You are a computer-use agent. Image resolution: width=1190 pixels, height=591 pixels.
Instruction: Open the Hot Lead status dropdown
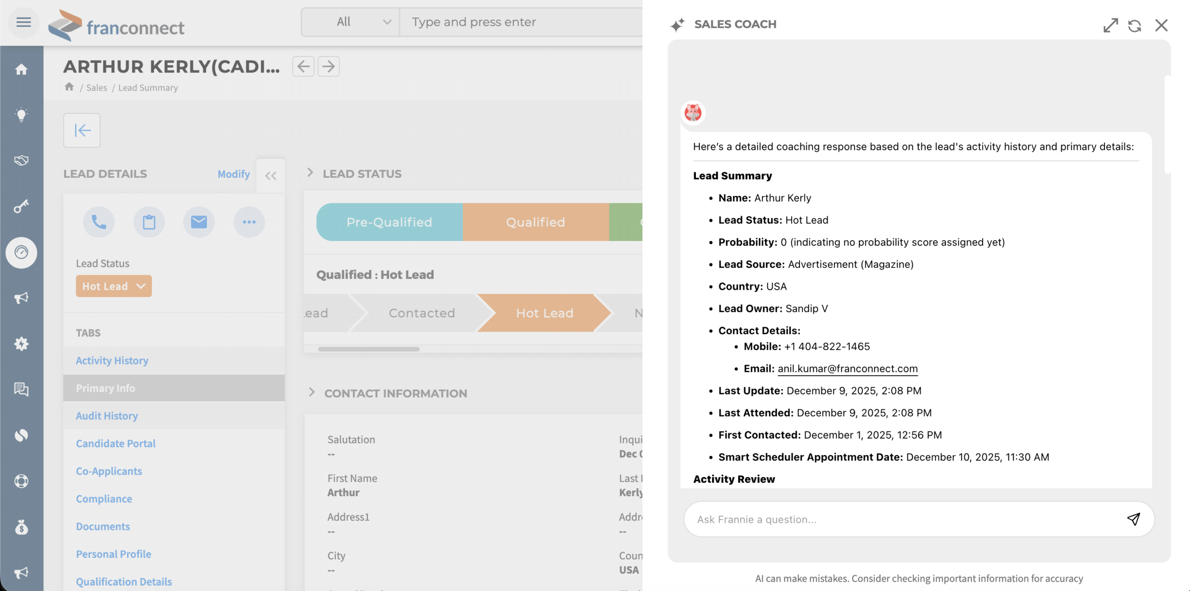tap(113, 286)
